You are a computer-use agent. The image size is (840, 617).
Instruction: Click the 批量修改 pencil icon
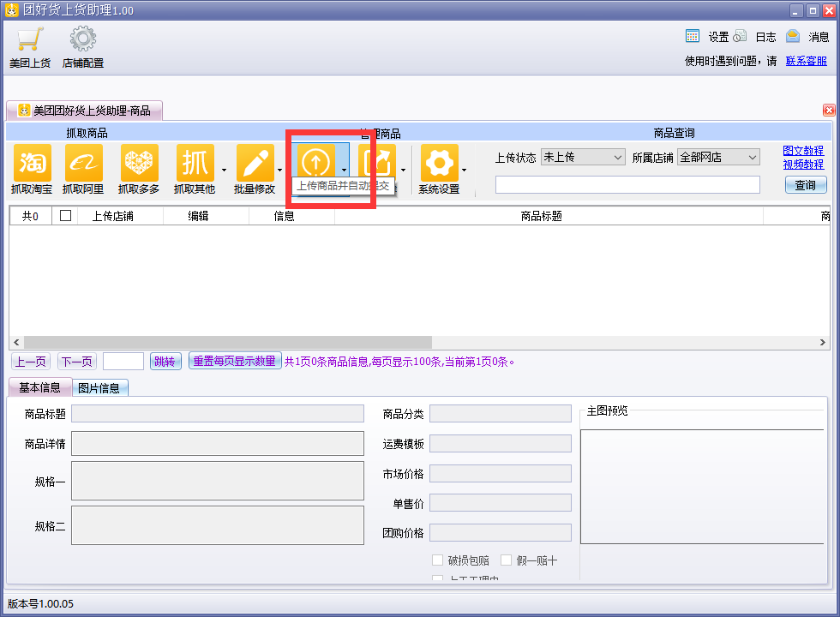[x=255, y=163]
